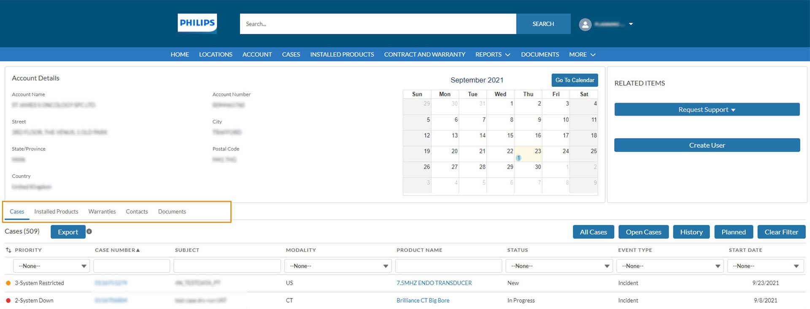Click the sort arrows icon beside Priority
This screenshot has width=810, height=309.
[8, 250]
